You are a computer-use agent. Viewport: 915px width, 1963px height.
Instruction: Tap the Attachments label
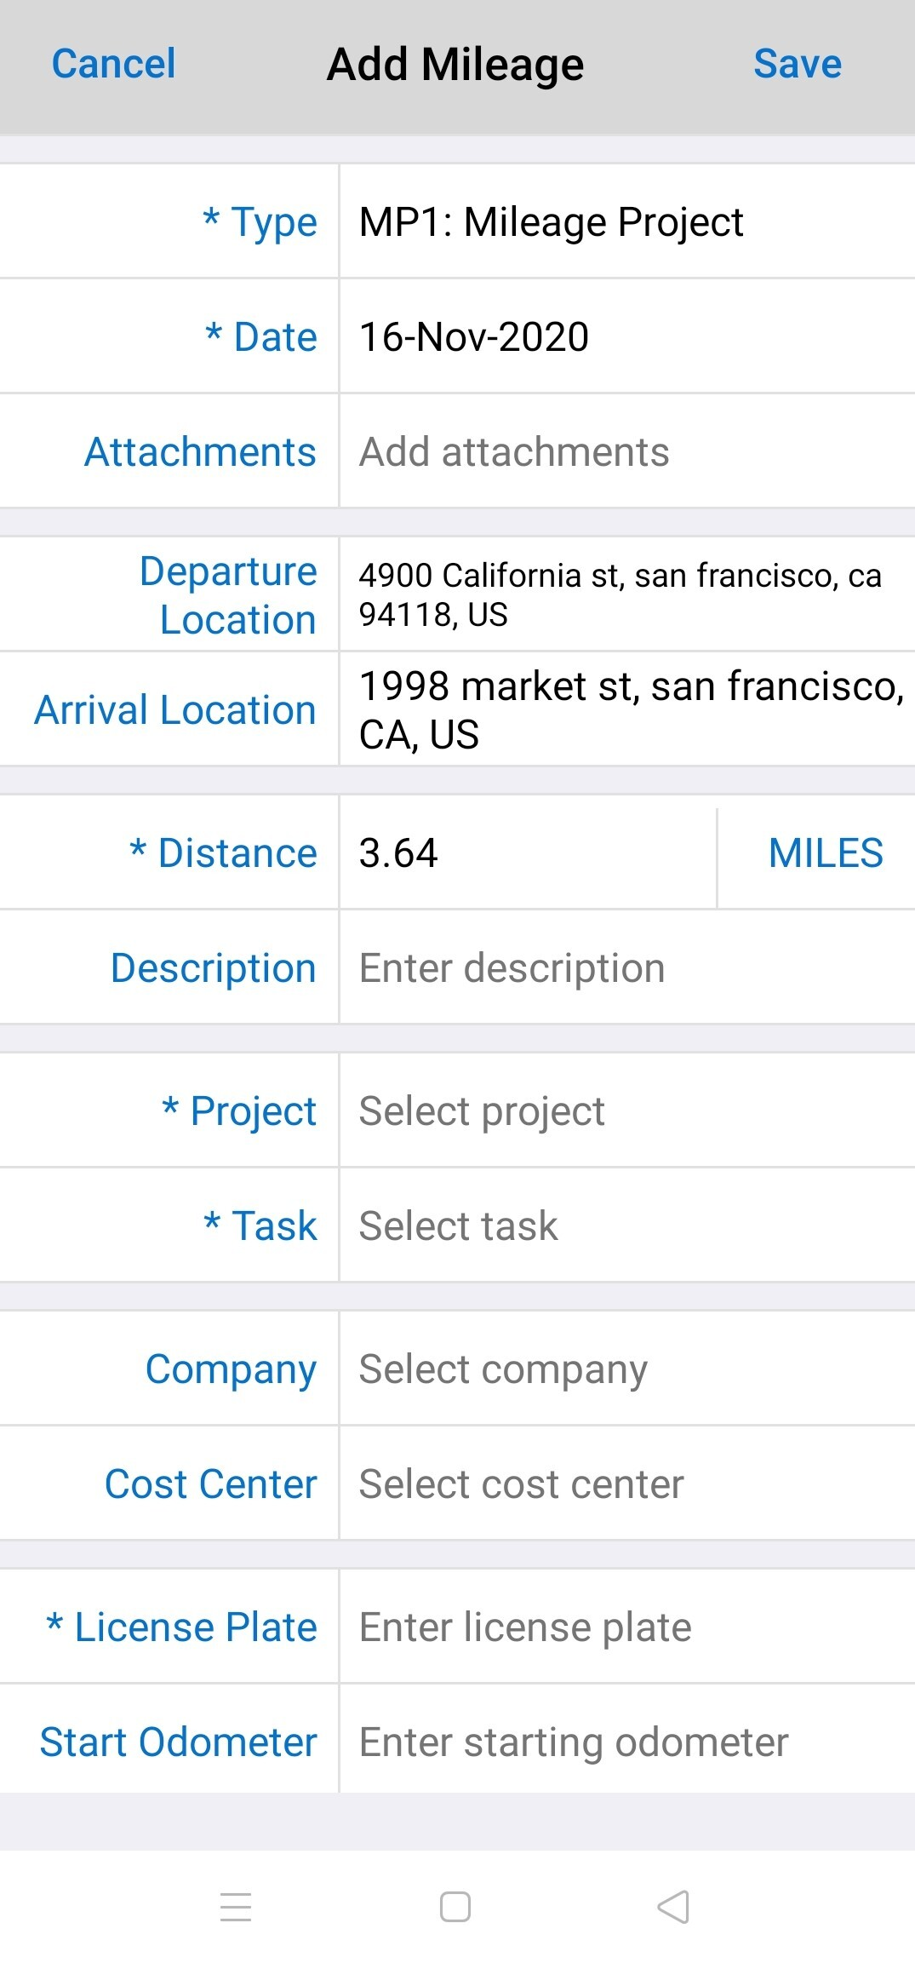pos(200,451)
